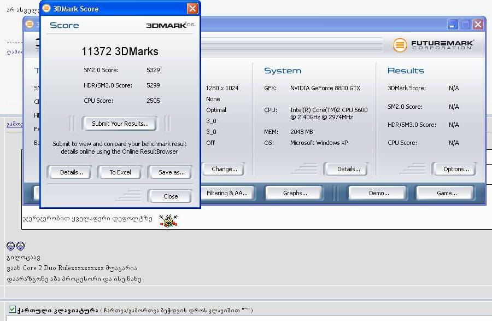Click the 'System' section heading
This screenshot has height=321, width=492.
(x=283, y=71)
